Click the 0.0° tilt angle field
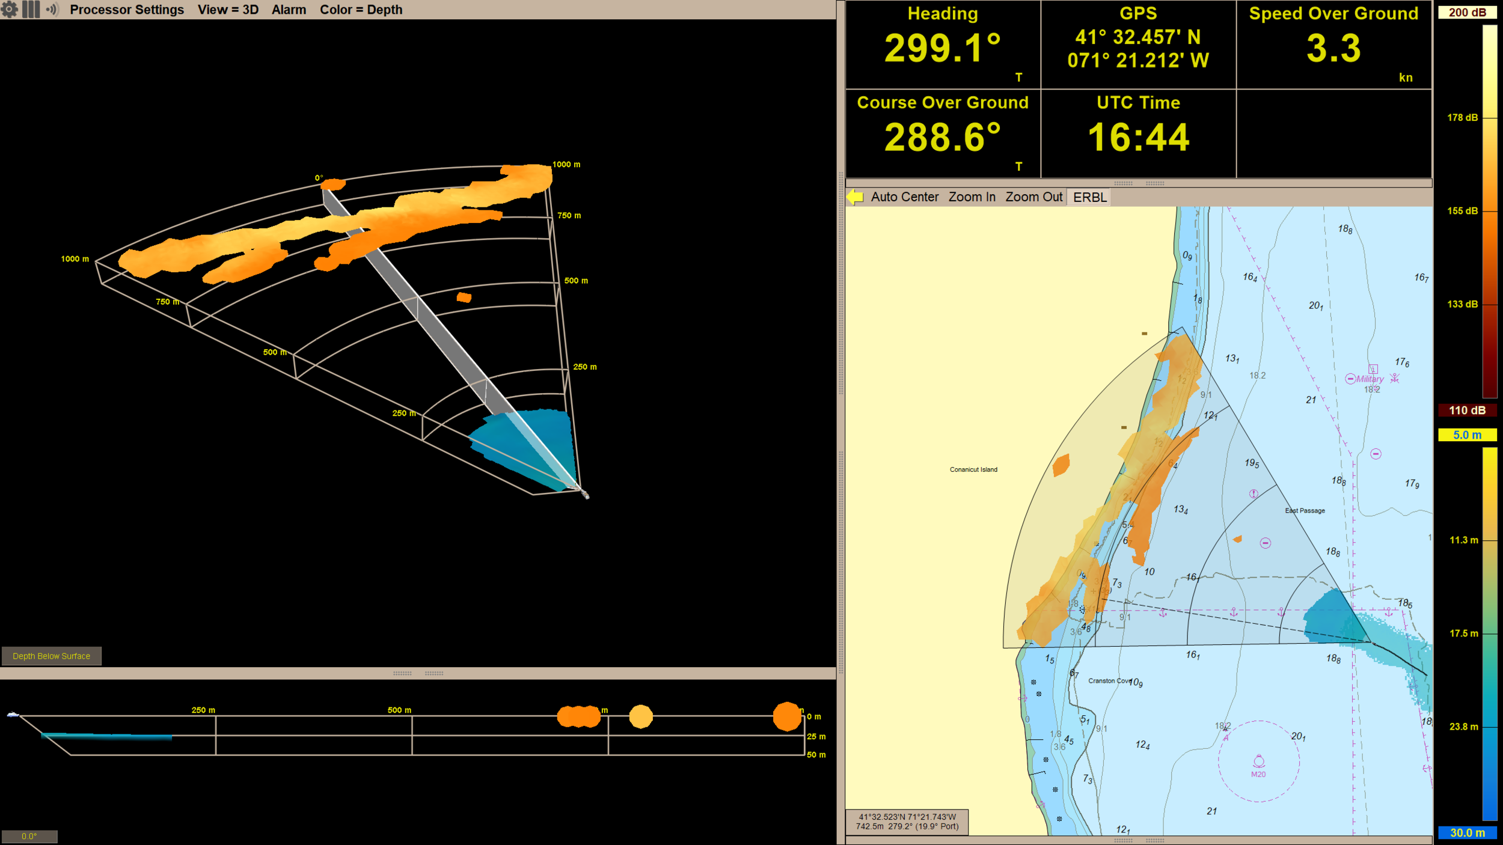The height and width of the screenshot is (845, 1503). point(28,835)
